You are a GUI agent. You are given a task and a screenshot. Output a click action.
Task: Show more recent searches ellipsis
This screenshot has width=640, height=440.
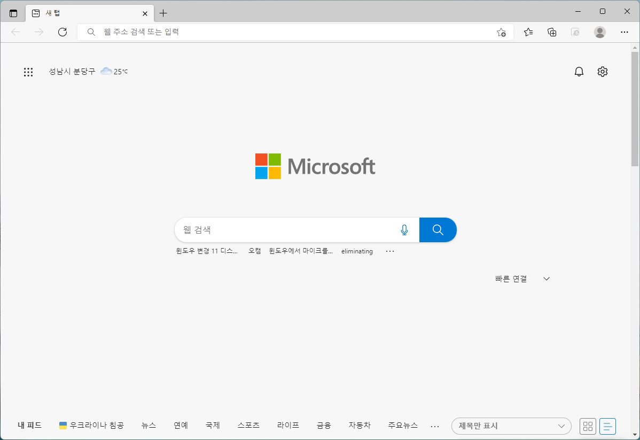(x=390, y=251)
